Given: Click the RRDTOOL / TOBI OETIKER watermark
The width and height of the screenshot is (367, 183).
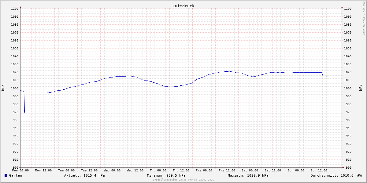Looking at the screenshot, I should coord(364,18).
